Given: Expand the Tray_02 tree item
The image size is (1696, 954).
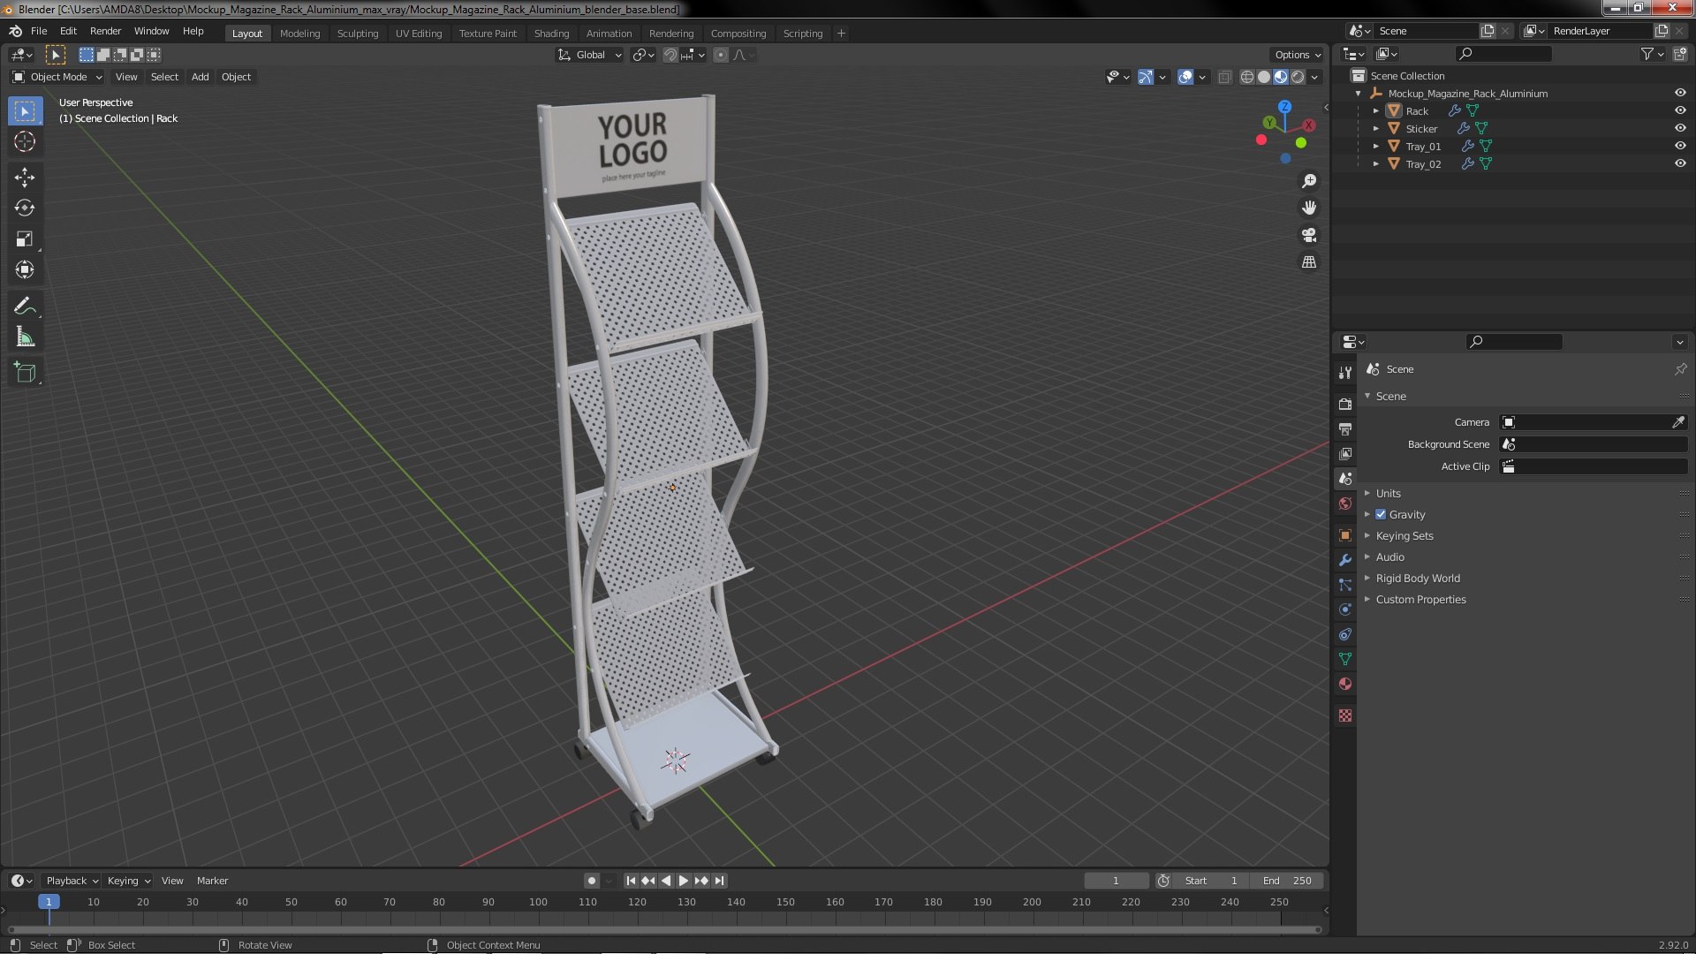Looking at the screenshot, I should (1375, 163).
